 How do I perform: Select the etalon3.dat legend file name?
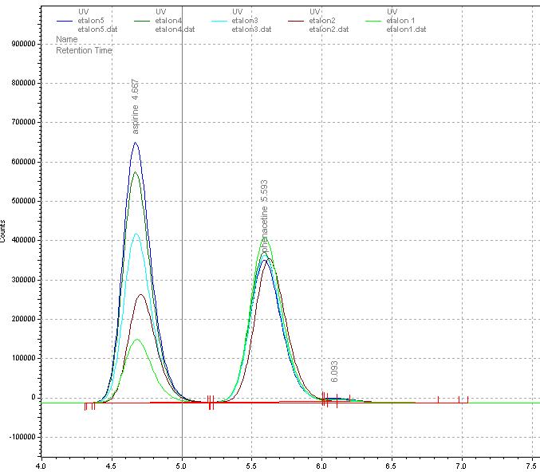[x=253, y=29]
